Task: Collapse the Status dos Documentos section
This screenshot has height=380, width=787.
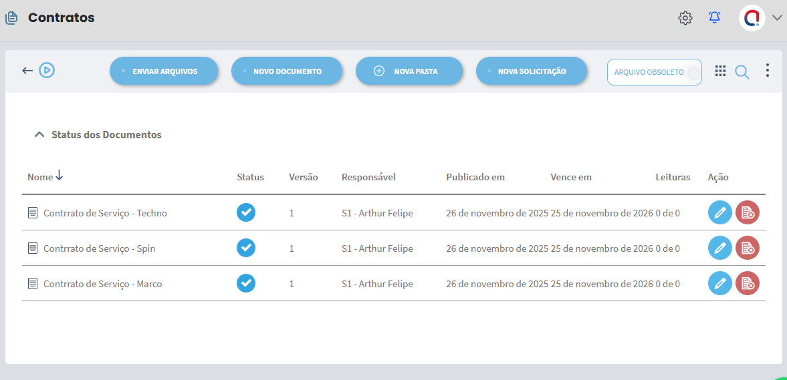Action: click(x=39, y=135)
